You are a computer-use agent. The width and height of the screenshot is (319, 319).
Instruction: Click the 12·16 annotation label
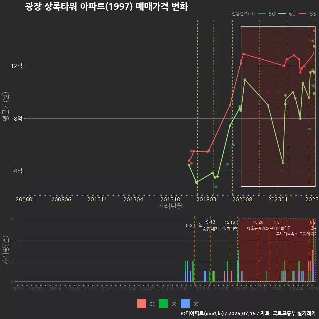point(230,222)
